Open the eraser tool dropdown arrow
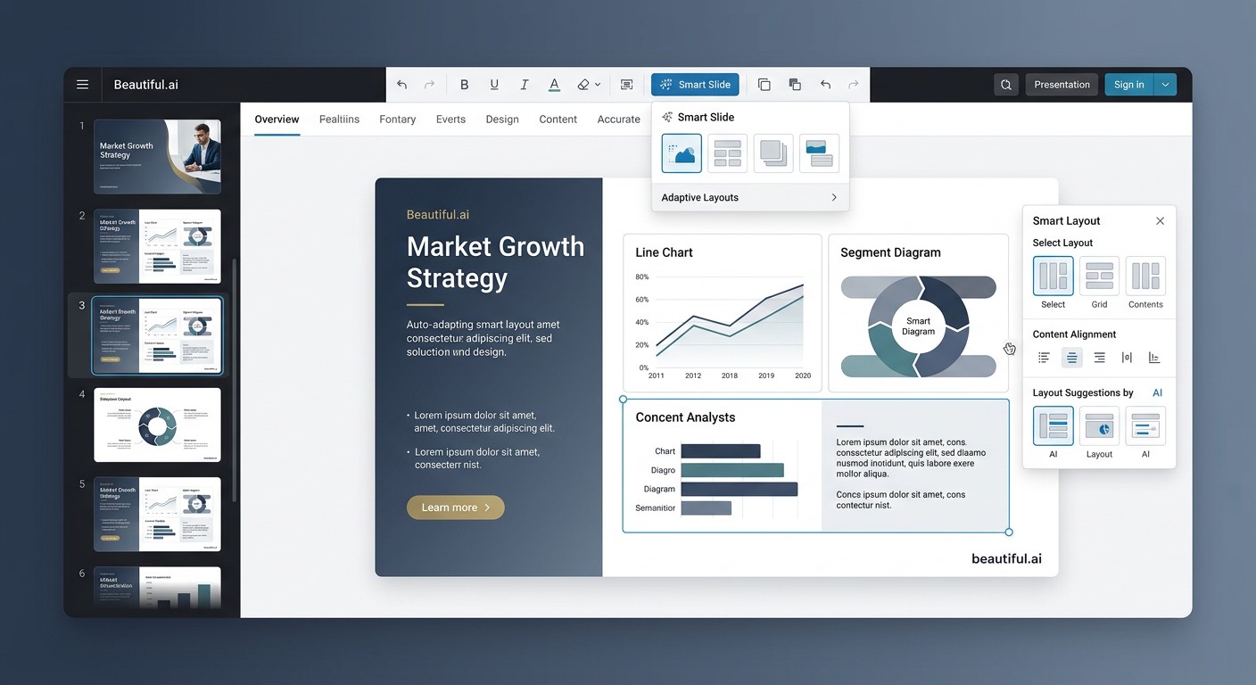Viewport: 1256px width, 685px height. (598, 85)
